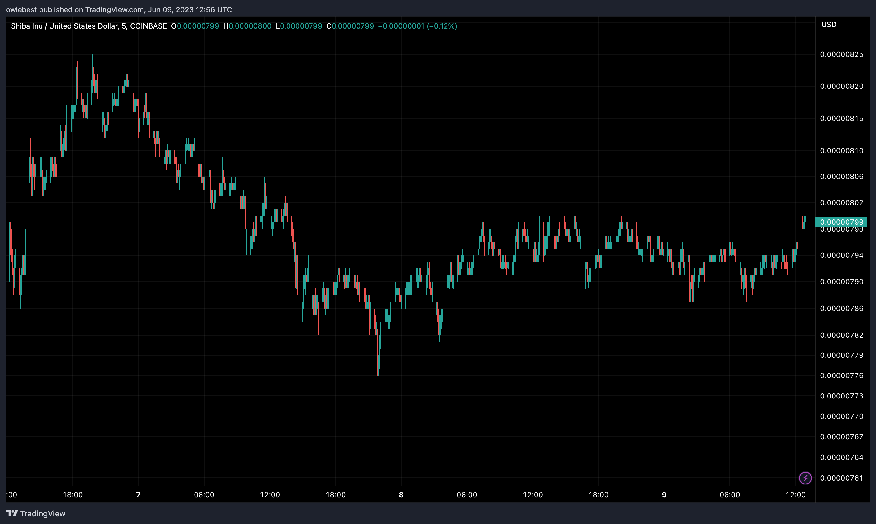Click the 0.00000776 price axis label
This screenshot has height=524, width=876.
pos(841,376)
